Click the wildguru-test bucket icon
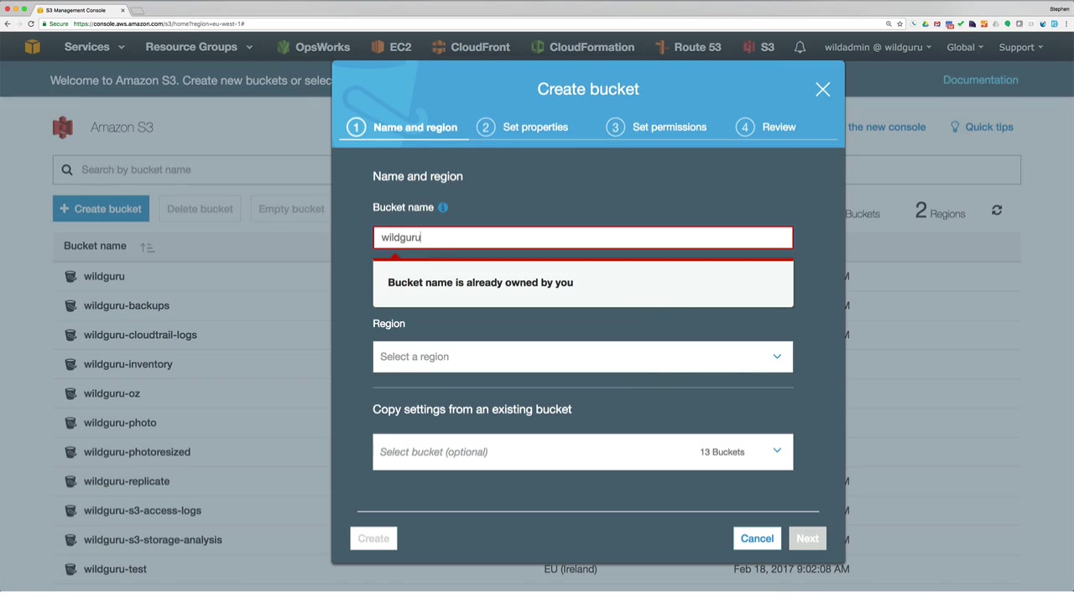The image size is (1074, 604). point(70,569)
